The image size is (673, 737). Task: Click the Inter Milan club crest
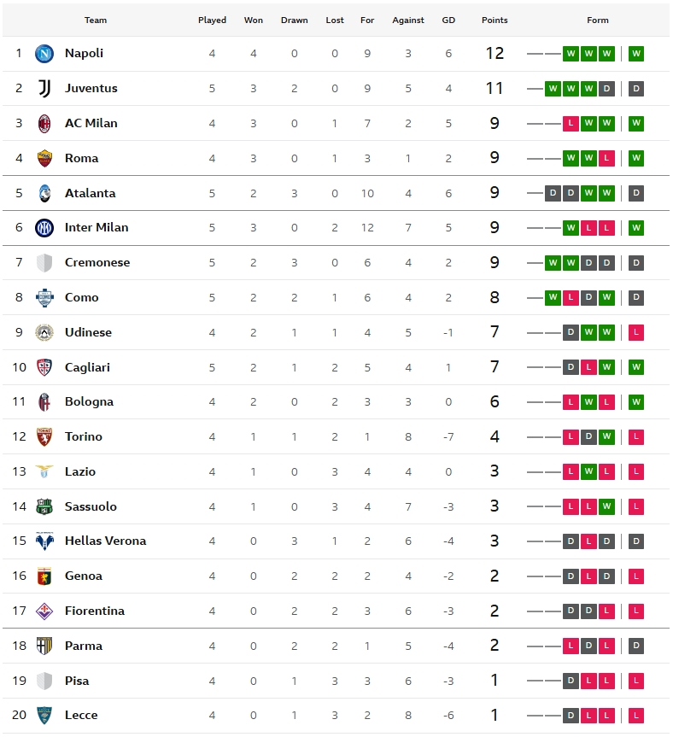point(44,228)
